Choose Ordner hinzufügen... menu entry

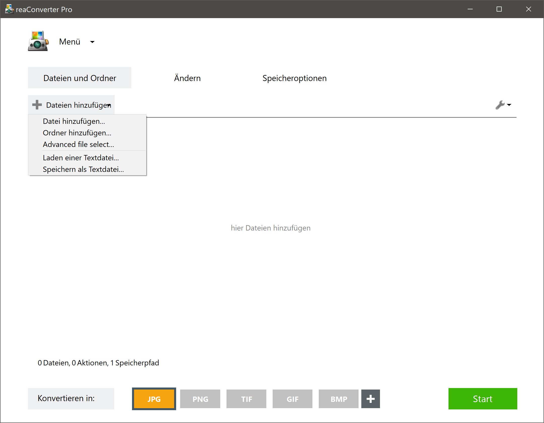pos(87,133)
